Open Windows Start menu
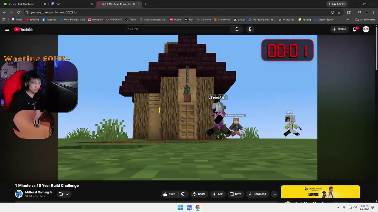This screenshot has width=378, height=212. click(180, 207)
